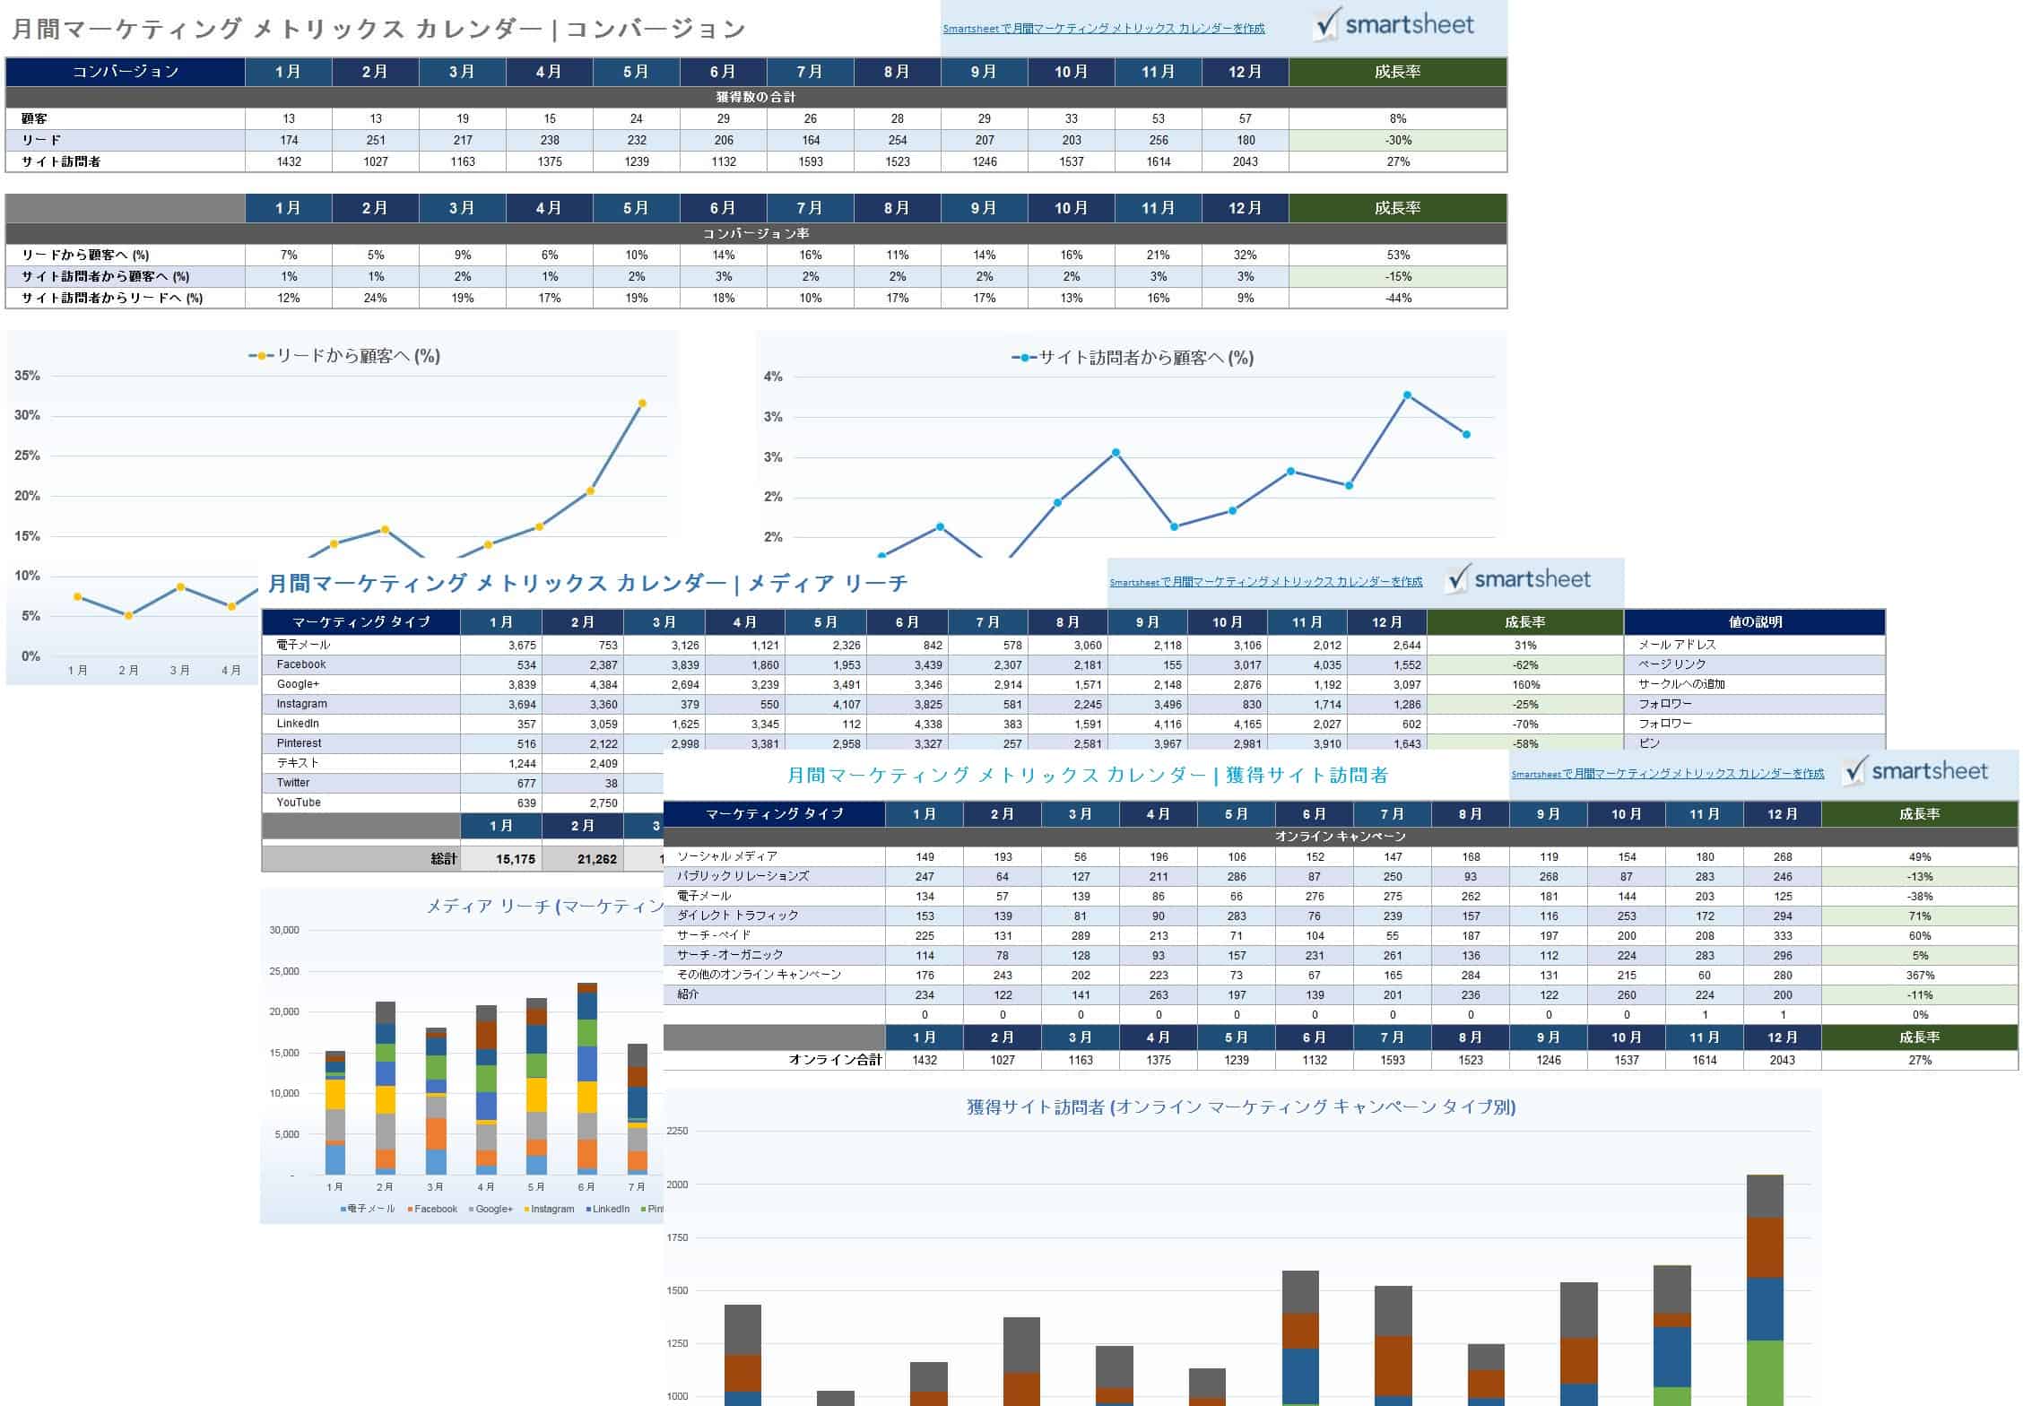
Task: Select the Facebook row label
Action: (361, 664)
